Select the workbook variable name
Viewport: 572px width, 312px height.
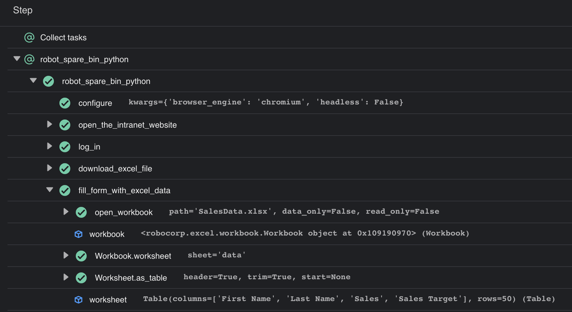coord(107,234)
